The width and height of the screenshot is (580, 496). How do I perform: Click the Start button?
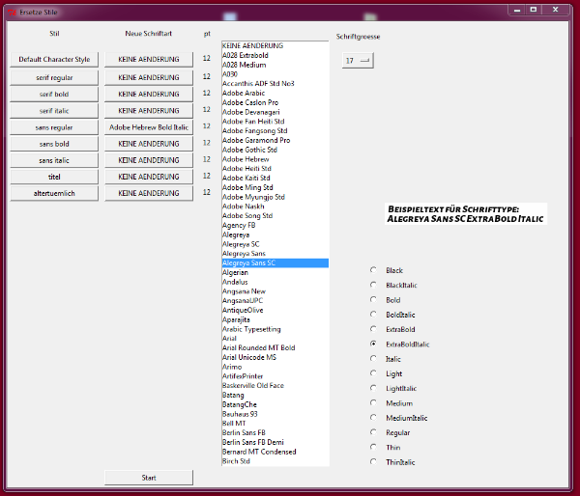click(149, 478)
